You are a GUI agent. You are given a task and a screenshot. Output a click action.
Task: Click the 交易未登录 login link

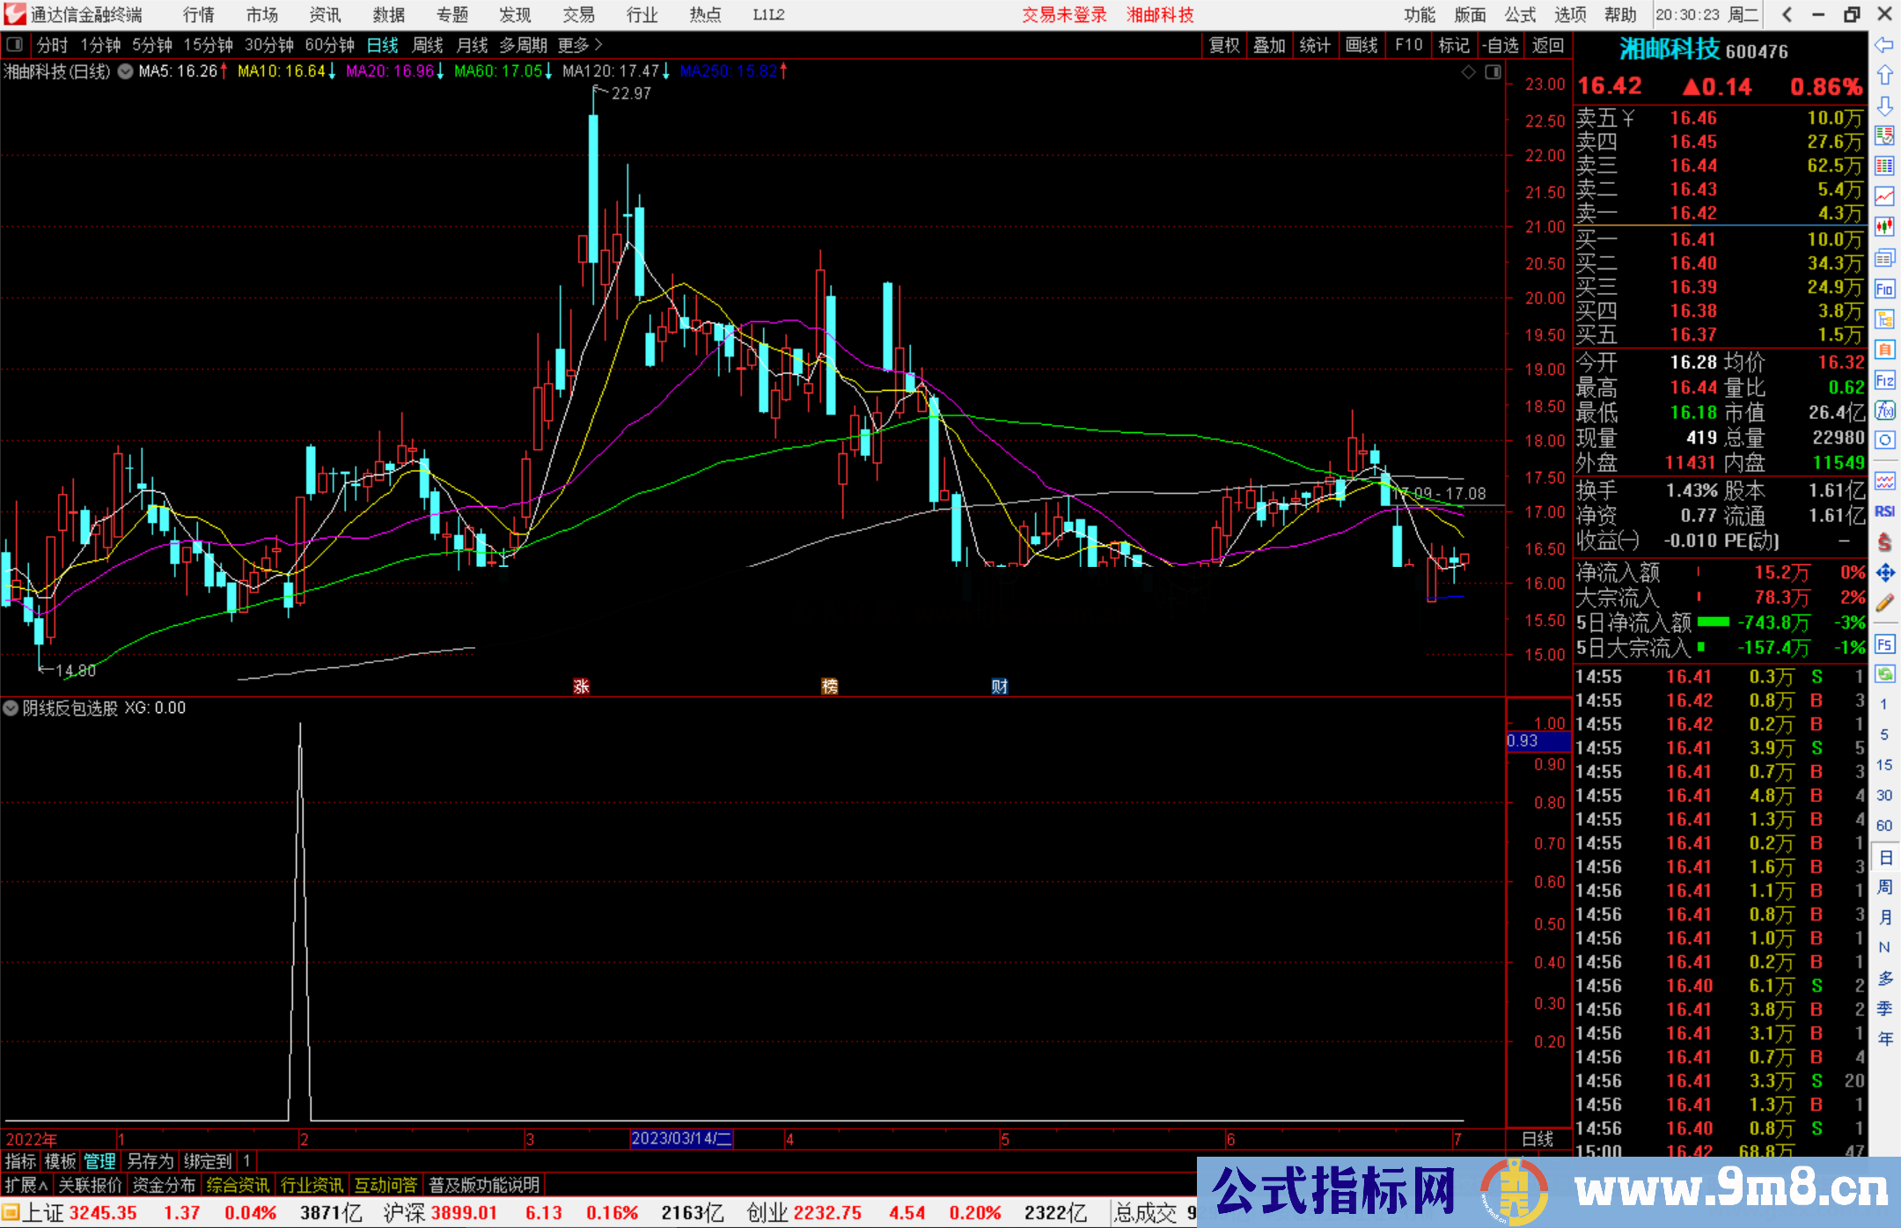[1063, 15]
